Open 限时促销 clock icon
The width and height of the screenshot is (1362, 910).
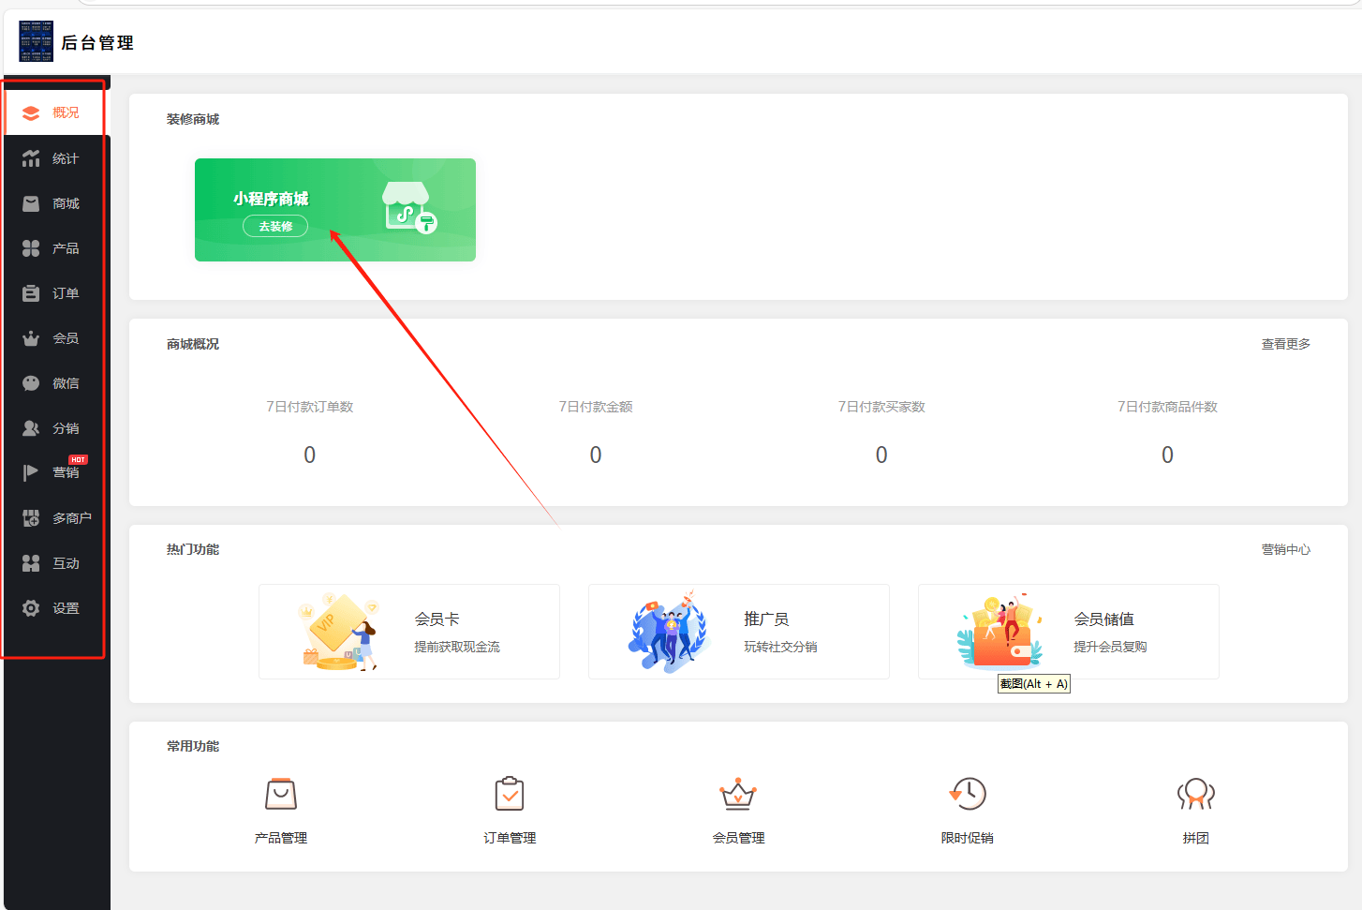[x=968, y=795]
